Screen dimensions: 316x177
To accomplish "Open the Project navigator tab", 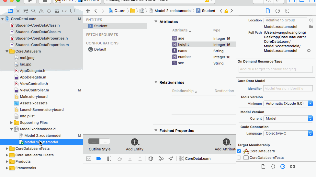I will pyautogui.click(x=10, y=11).
